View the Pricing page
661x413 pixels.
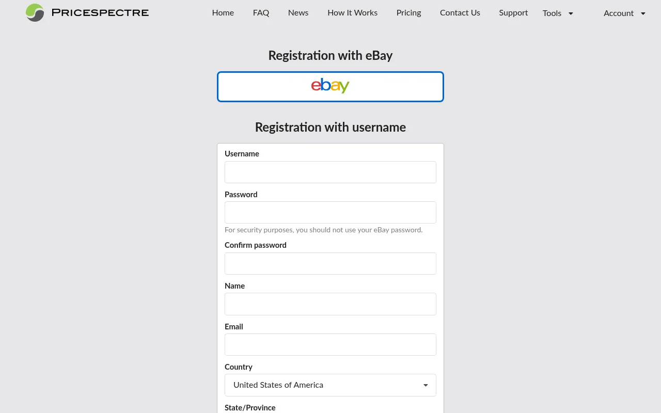tap(408, 13)
